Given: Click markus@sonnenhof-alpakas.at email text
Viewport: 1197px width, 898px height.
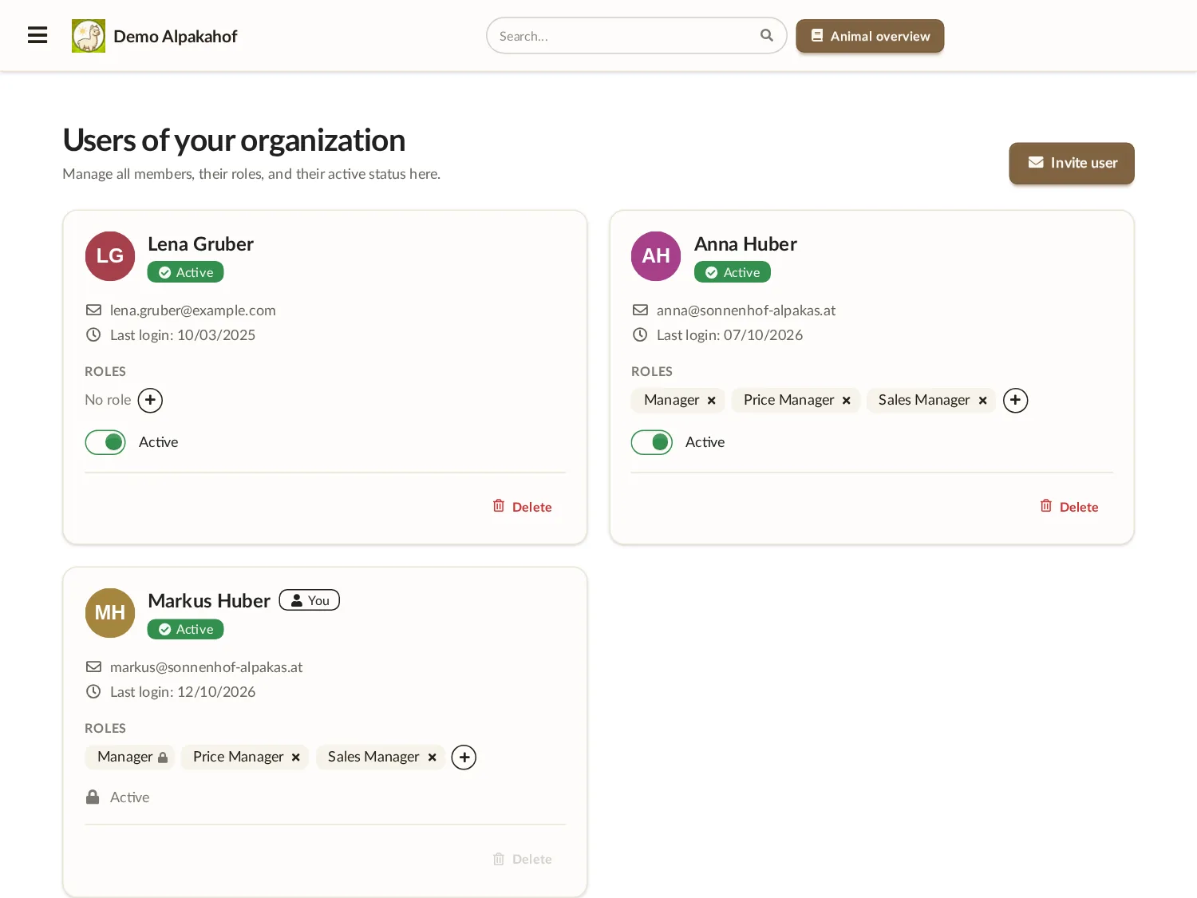Looking at the screenshot, I should click(206, 667).
